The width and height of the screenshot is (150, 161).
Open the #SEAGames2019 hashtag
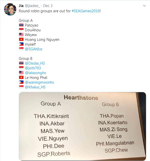pos(86,11)
